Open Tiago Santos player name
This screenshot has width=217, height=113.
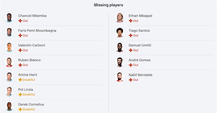(139, 31)
